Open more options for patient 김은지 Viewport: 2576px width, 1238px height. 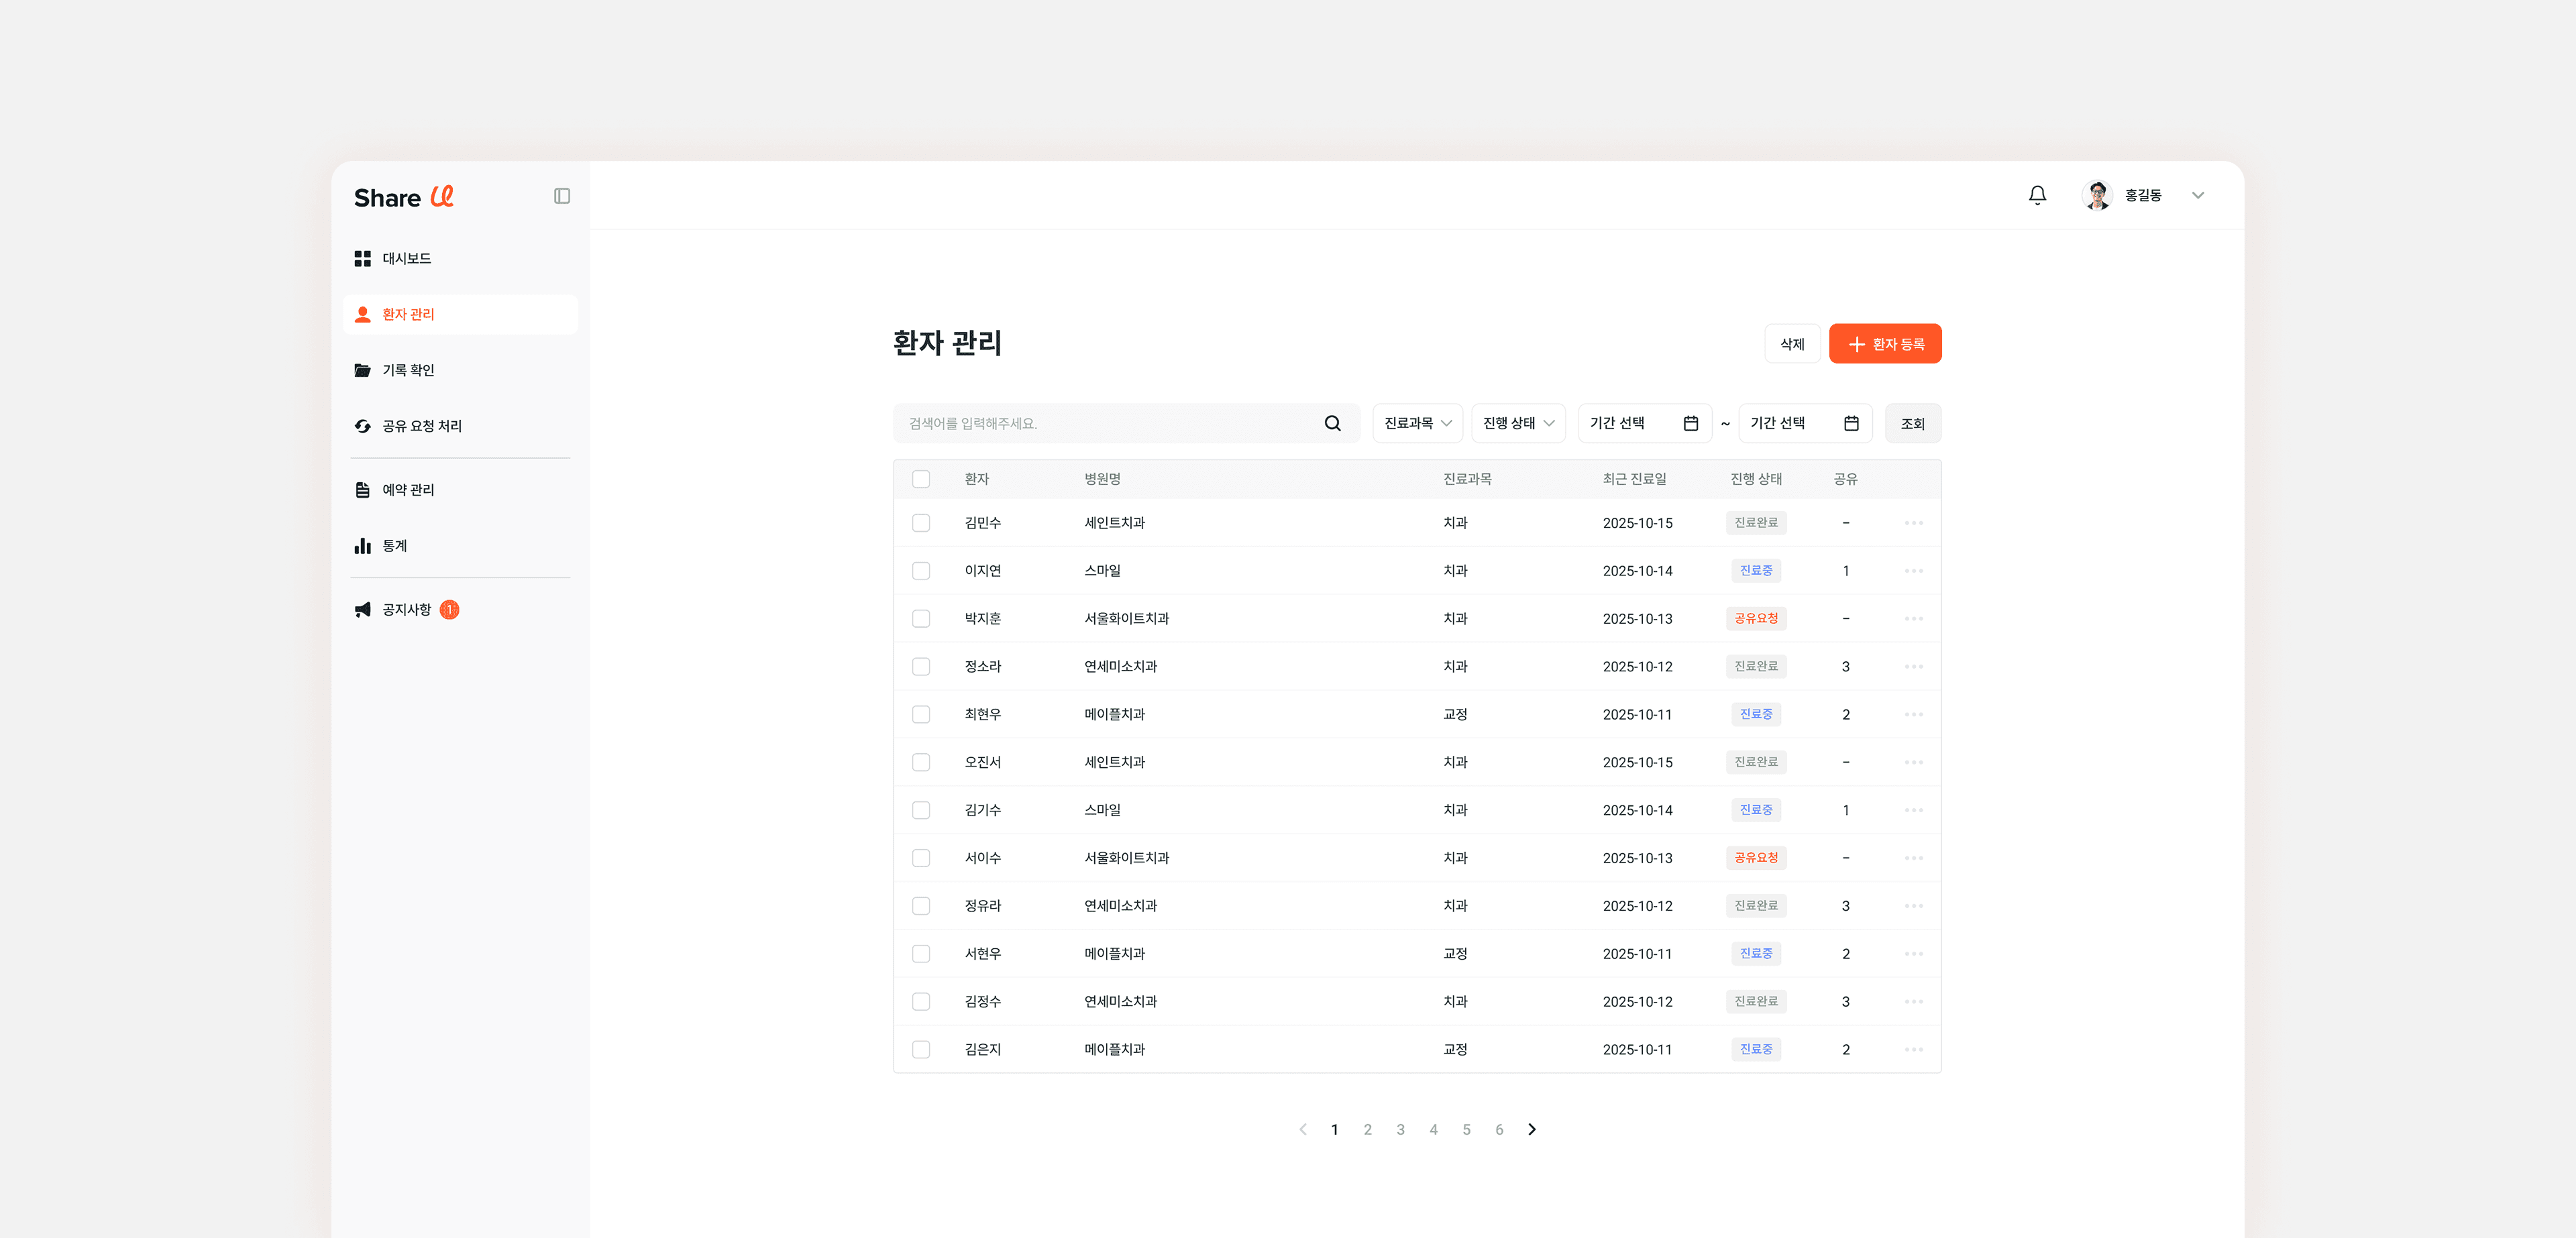click(1913, 1049)
